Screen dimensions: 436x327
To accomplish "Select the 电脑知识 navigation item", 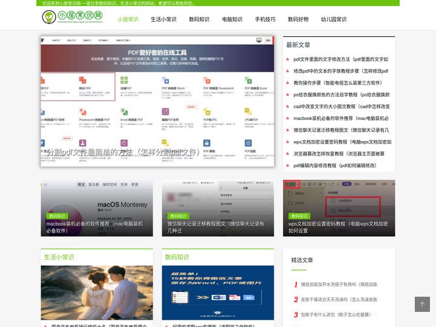I will coord(232,19).
